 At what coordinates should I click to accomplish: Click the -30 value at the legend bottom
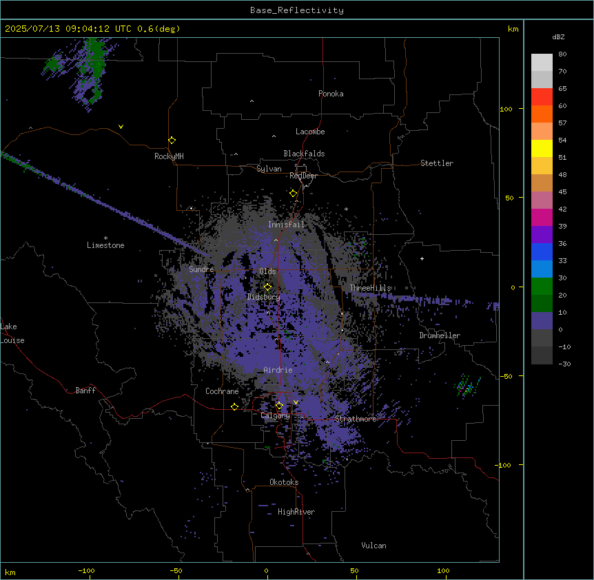coord(564,364)
